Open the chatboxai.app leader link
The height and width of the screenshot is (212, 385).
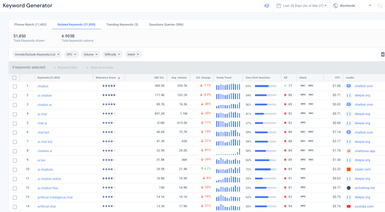click(365, 151)
